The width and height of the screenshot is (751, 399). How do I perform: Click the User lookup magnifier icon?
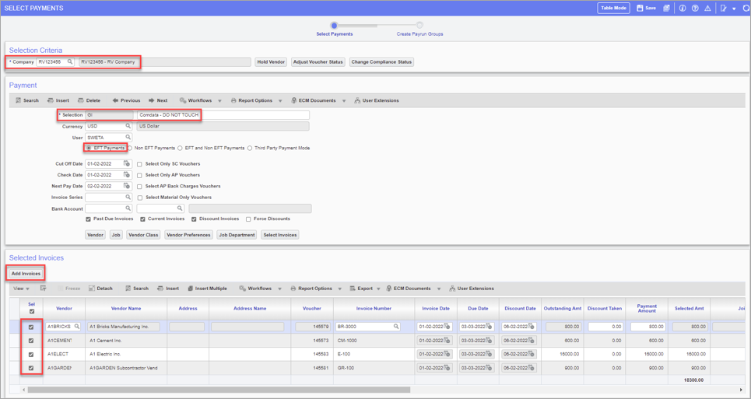128,138
